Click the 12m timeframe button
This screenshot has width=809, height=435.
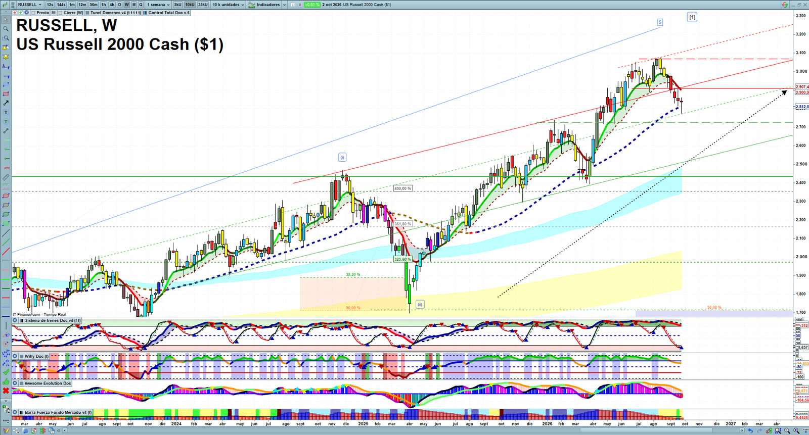[82, 5]
